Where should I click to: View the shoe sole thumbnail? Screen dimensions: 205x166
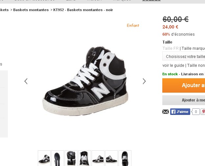click(58, 158)
